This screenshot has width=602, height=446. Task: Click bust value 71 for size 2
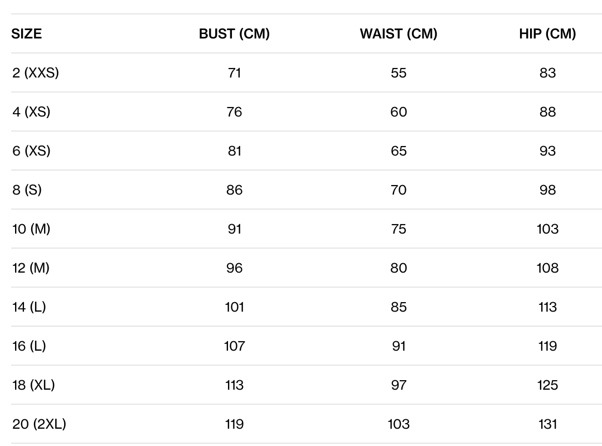tap(234, 73)
